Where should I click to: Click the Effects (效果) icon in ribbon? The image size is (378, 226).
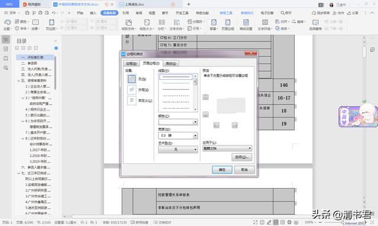click(x=35, y=22)
